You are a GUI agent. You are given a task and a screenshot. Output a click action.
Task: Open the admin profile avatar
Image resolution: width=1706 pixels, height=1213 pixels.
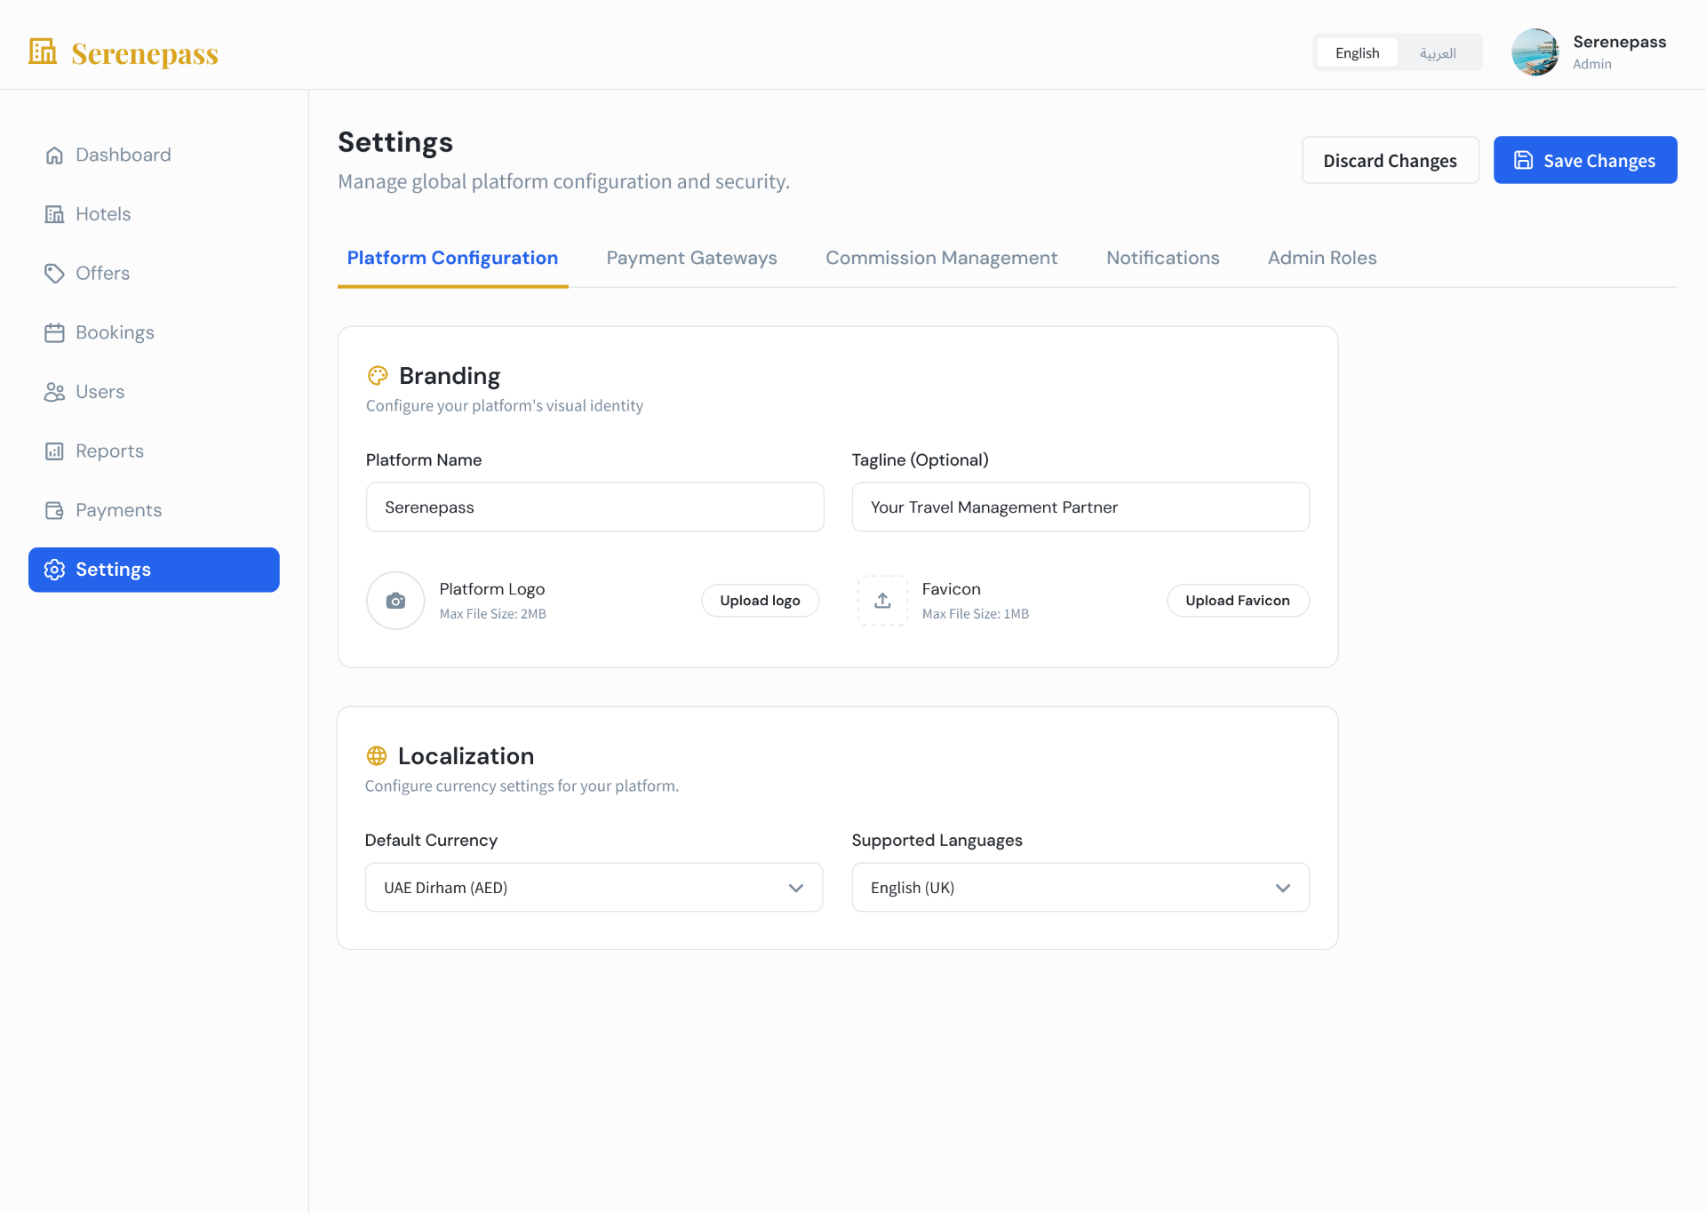coord(1535,52)
